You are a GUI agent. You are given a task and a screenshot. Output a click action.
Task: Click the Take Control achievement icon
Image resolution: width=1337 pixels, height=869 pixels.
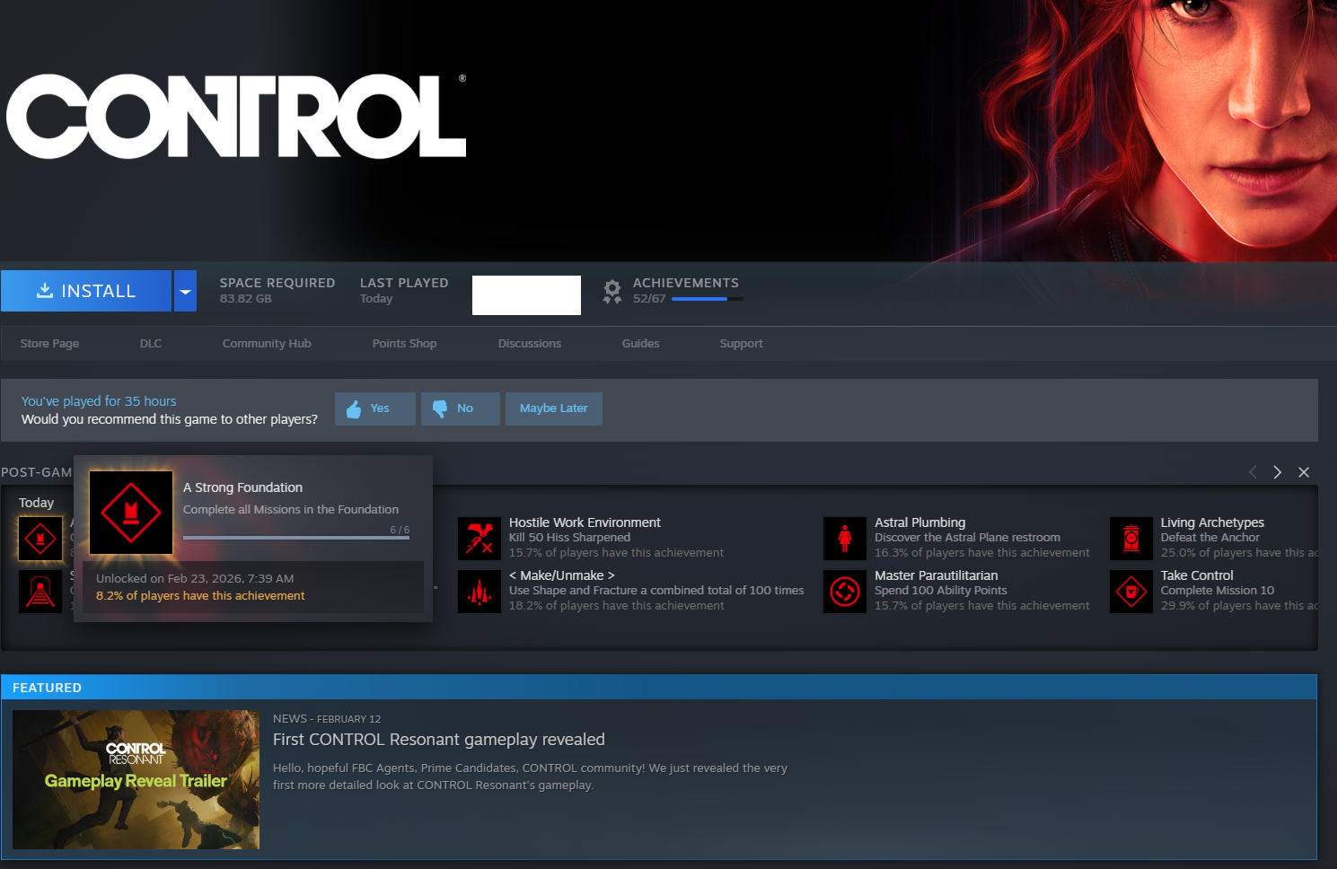1131,592
